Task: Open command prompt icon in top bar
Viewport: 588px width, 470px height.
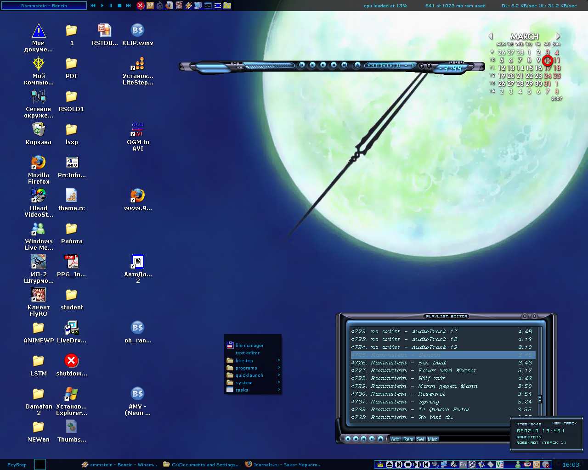Action: click(208, 6)
